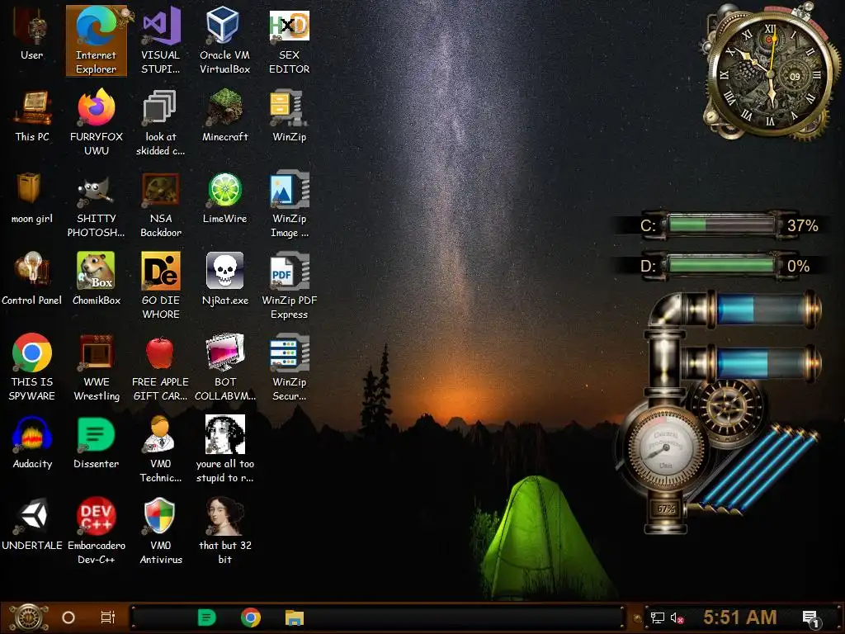Open Task View on taskbar
The height and width of the screenshot is (634, 845).
[x=108, y=617]
